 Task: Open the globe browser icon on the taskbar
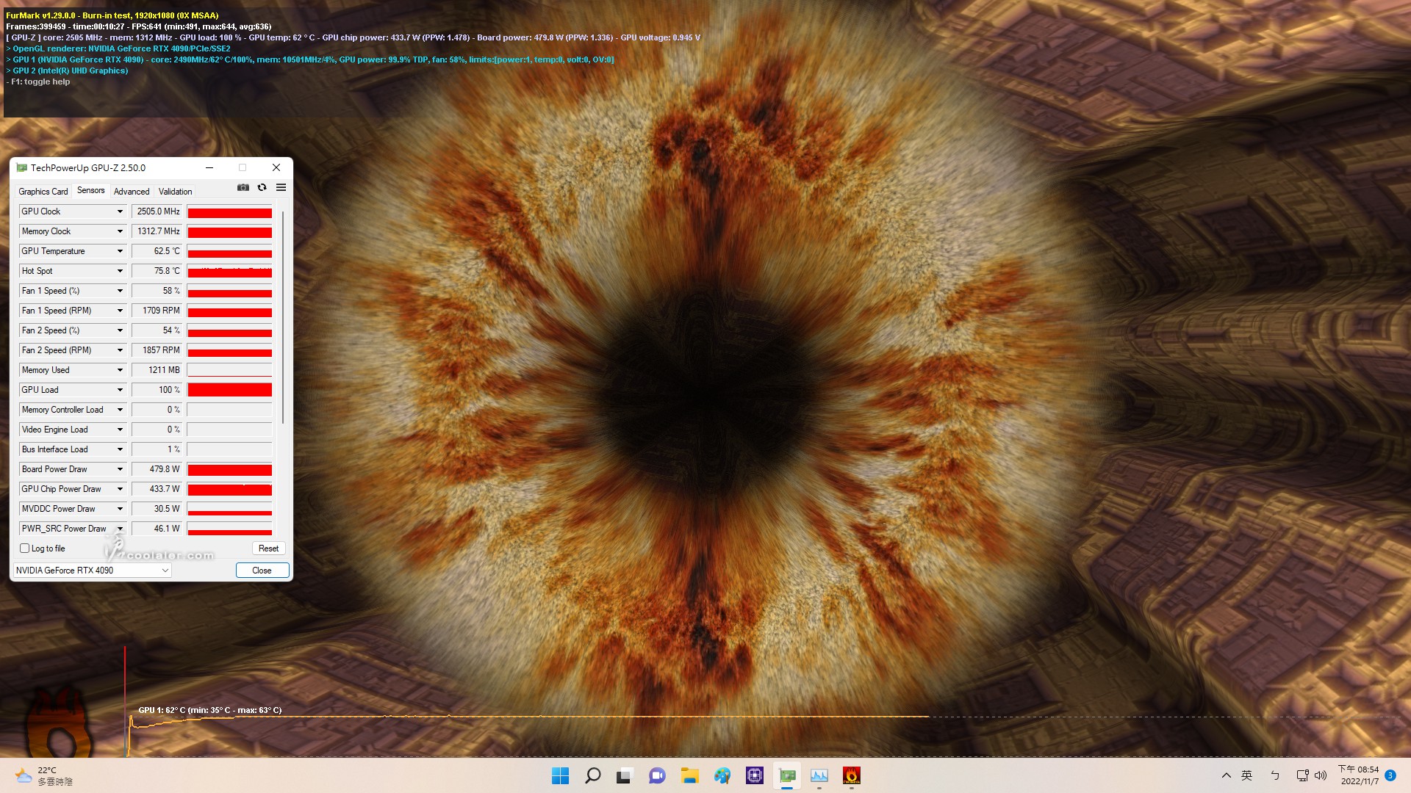(x=722, y=775)
